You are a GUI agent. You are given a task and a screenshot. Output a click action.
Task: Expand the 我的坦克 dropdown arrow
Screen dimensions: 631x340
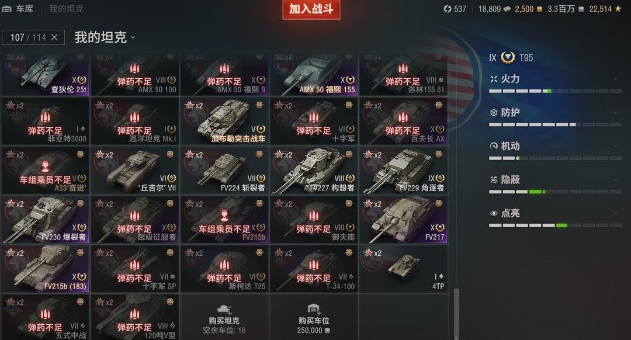click(x=133, y=38)
